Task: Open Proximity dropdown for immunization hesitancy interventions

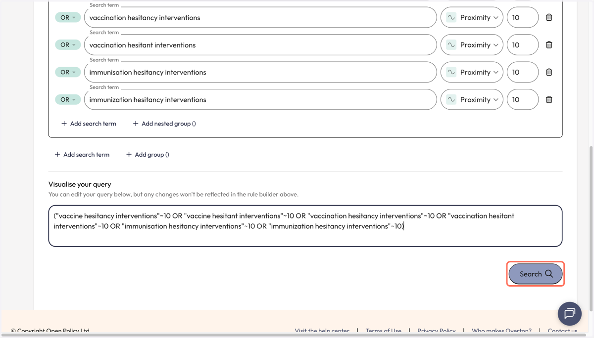Action: (472, 99)
